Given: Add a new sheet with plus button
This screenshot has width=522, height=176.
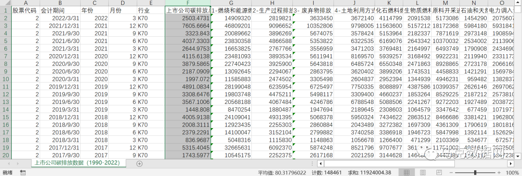Looking at the screenshot, I should pos(140,163).
